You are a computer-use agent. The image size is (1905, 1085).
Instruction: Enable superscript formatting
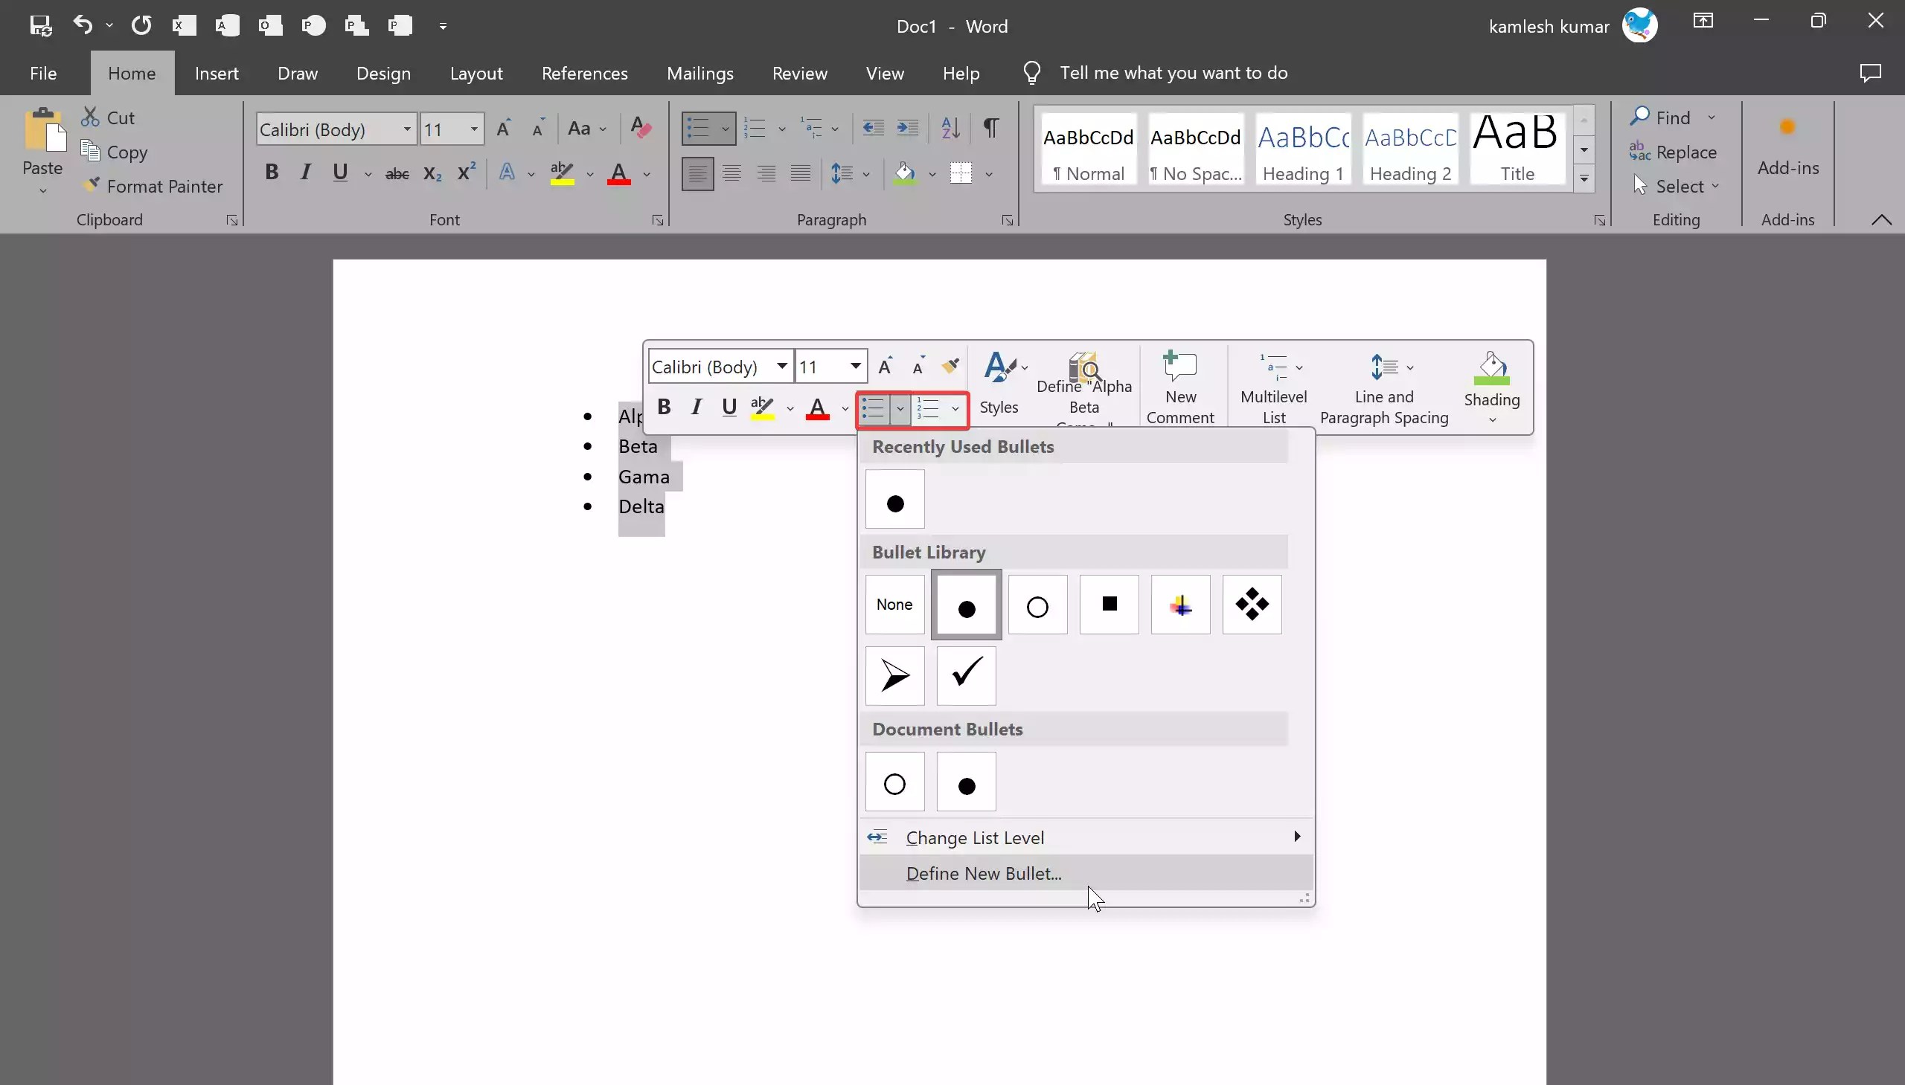click(x=465, y=172)
